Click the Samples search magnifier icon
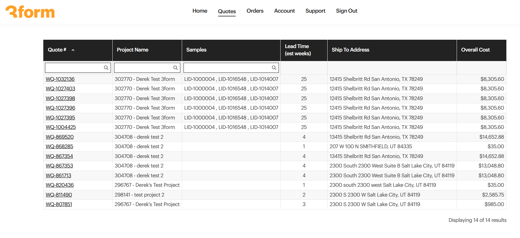Viewport: 520px width, 238px height. [274, 68]
